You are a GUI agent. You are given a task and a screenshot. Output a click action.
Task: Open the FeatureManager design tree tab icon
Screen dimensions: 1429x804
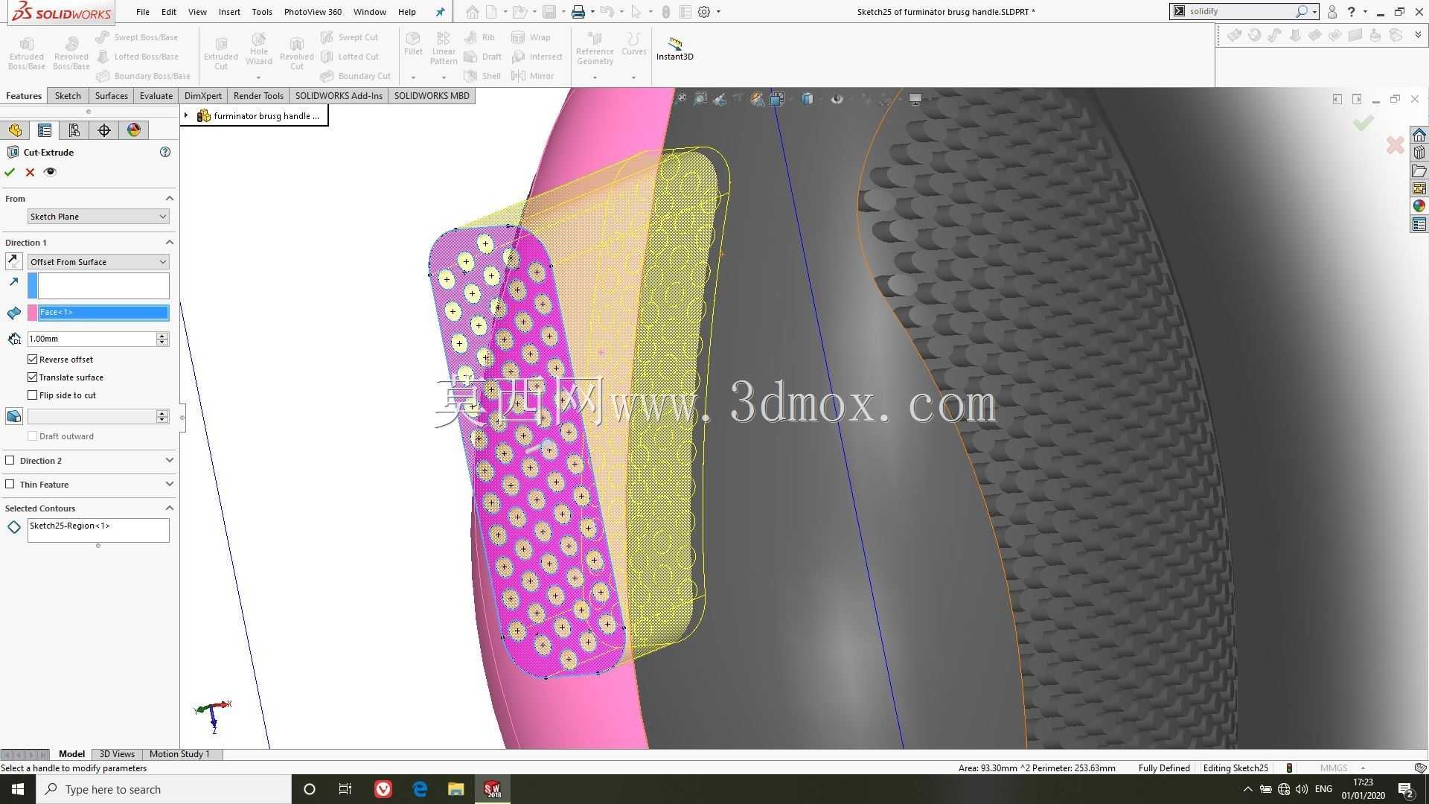click(15, 130)
